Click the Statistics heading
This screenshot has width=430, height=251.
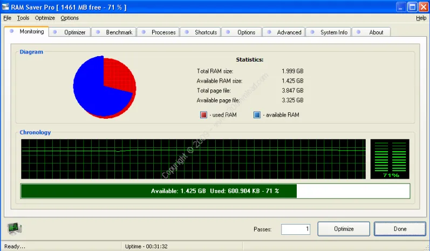250,59
